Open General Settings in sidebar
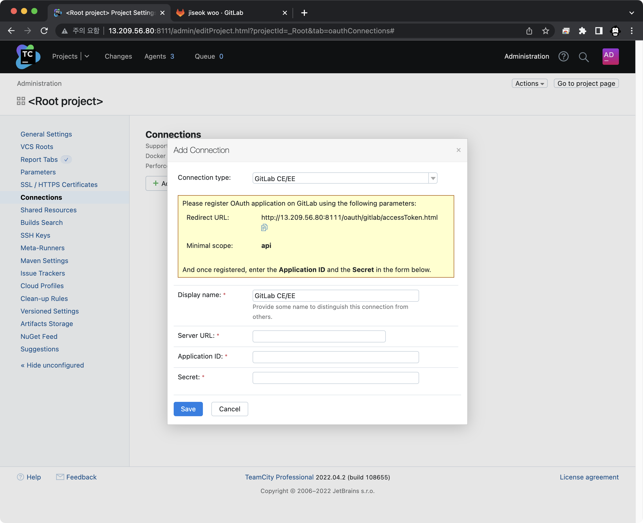The image size is (643, 523). 46,134
